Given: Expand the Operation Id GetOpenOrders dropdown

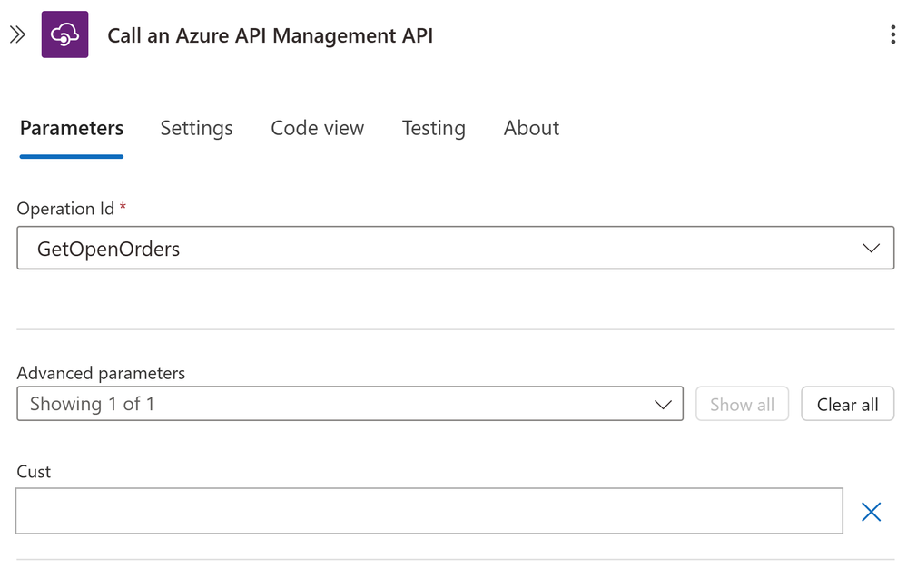Looking at the screenshot, I should [x=456, y=248].
